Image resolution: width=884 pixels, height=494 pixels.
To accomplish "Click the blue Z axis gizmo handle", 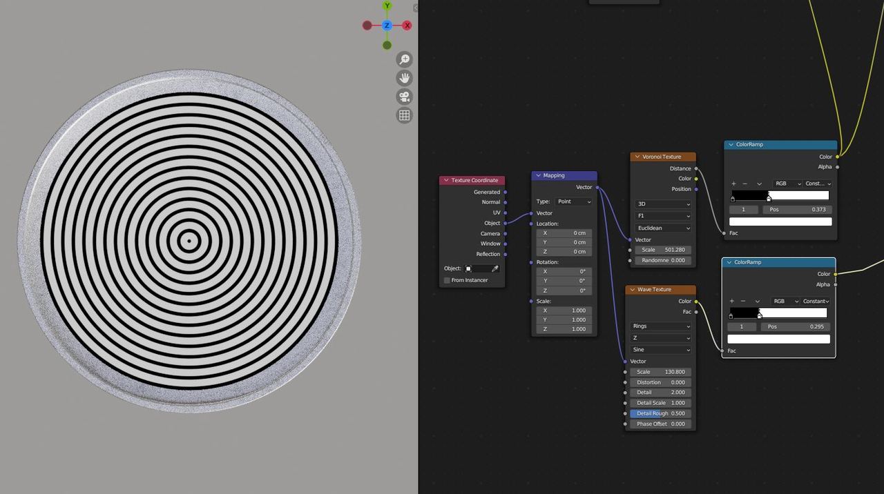I will (x=387, y=26).
